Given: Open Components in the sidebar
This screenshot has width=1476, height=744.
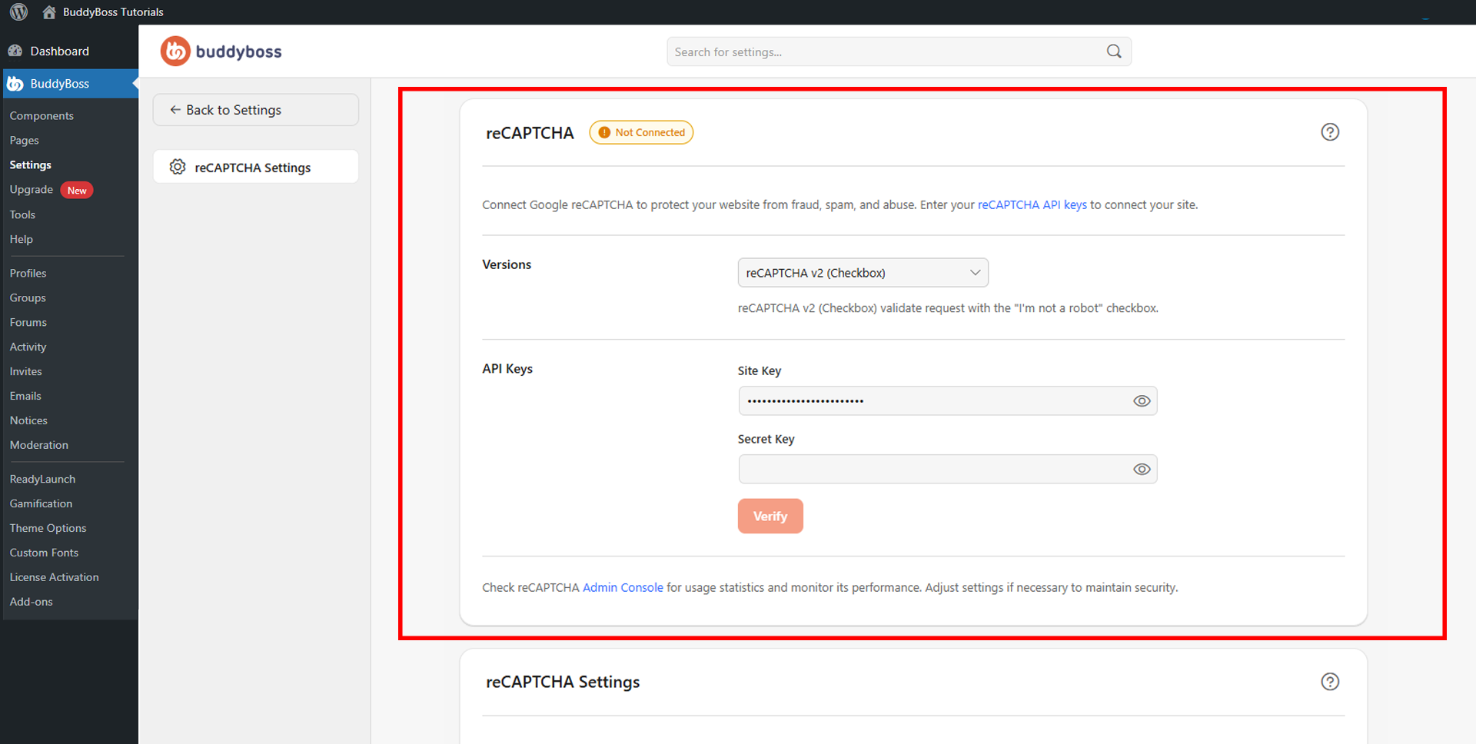Looking at the screenshot, I should coord(42,116).
